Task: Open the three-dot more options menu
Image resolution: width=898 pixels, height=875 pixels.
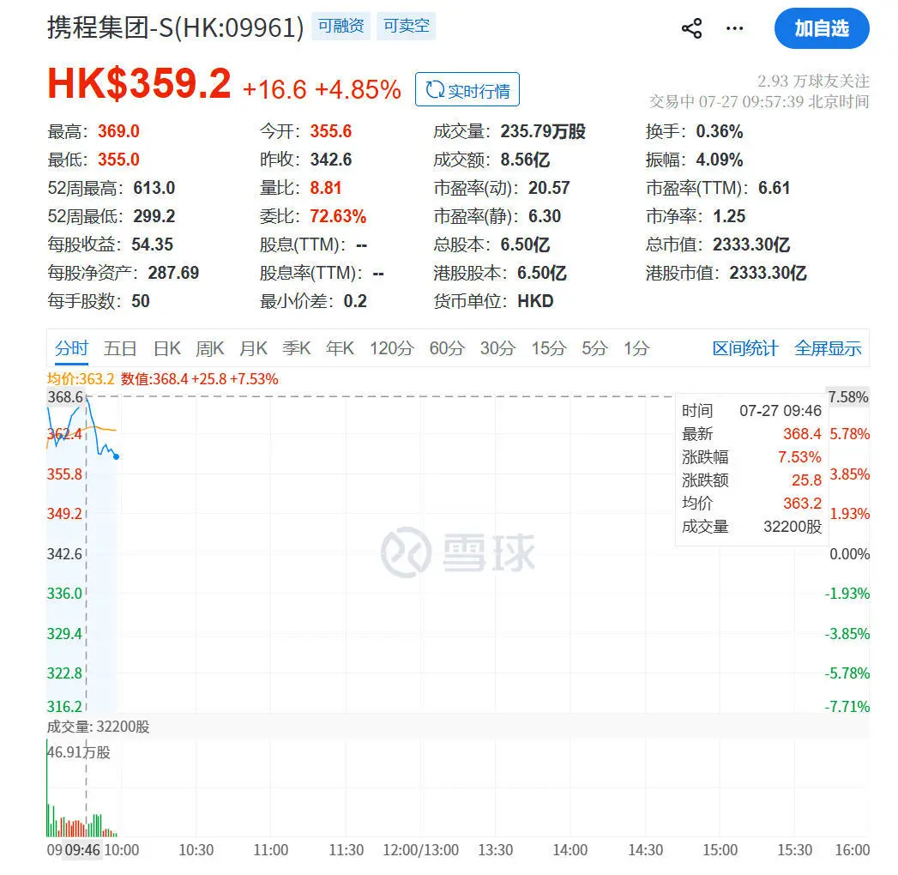Action: (734, 28)
